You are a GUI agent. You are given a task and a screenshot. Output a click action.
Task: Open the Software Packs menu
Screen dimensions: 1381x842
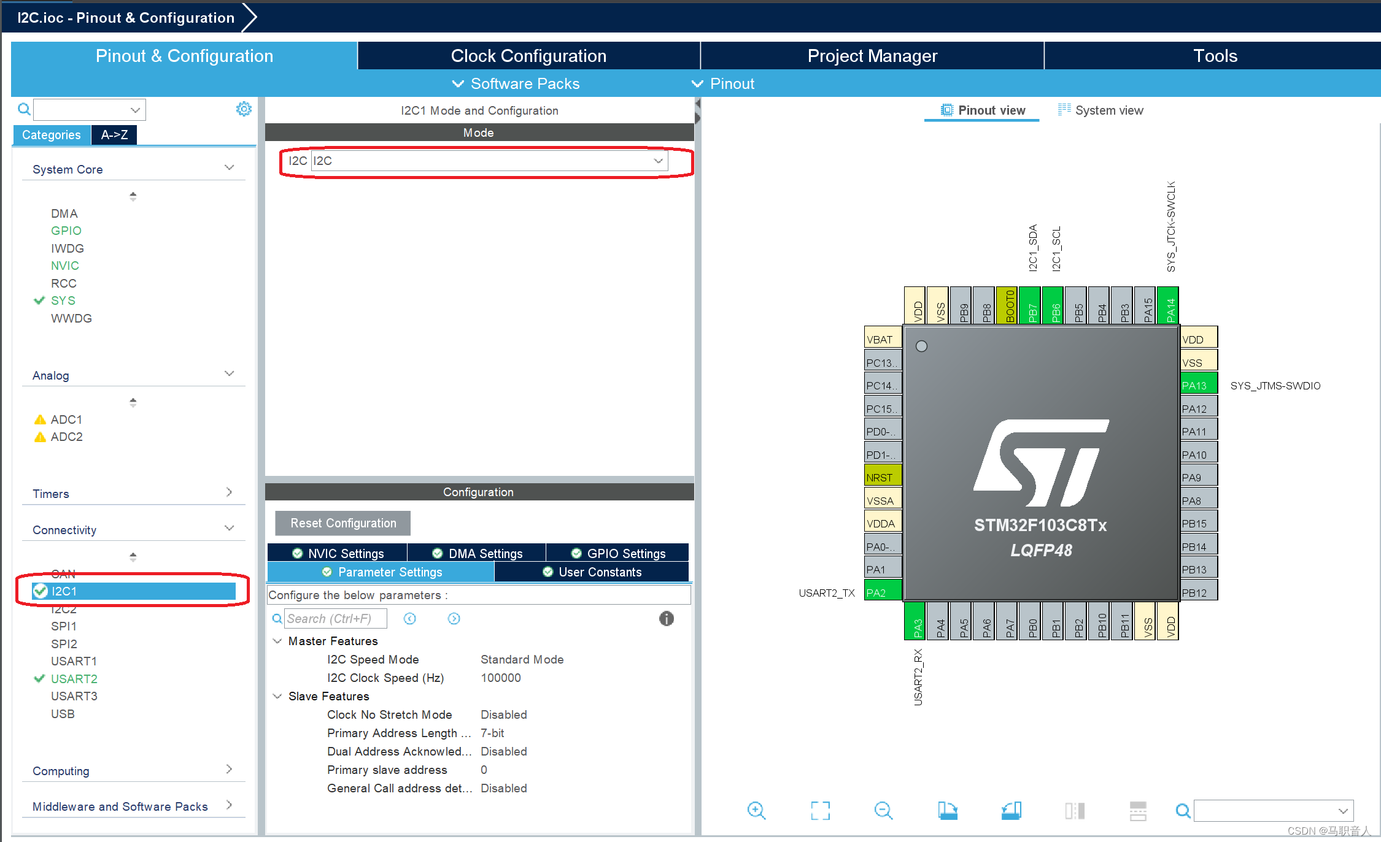click(516, 83)
